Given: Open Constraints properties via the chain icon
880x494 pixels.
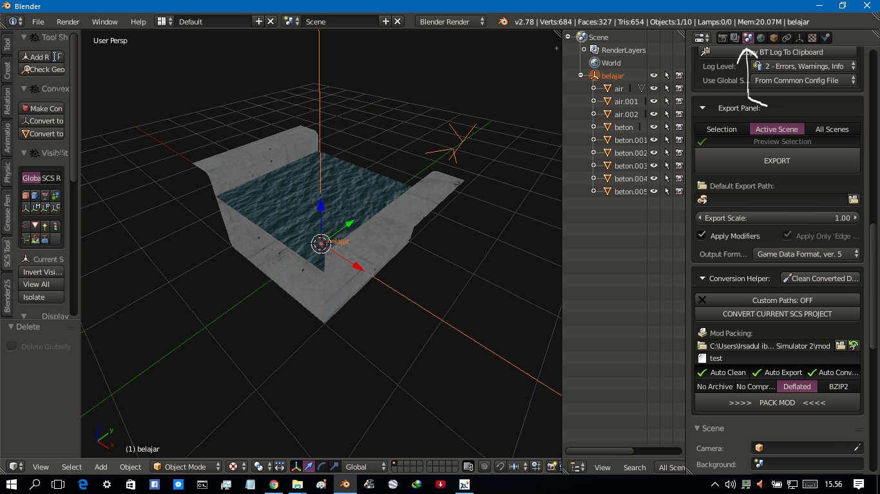Looking at the screenshot, I should click(x=786, y=38).
